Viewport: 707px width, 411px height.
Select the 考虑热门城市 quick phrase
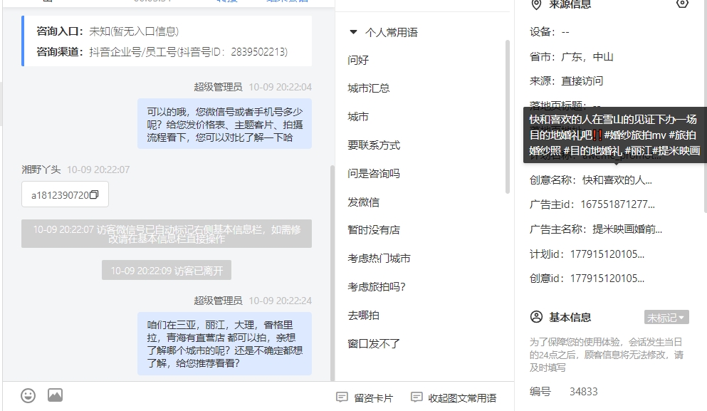(x=379, y=259)
